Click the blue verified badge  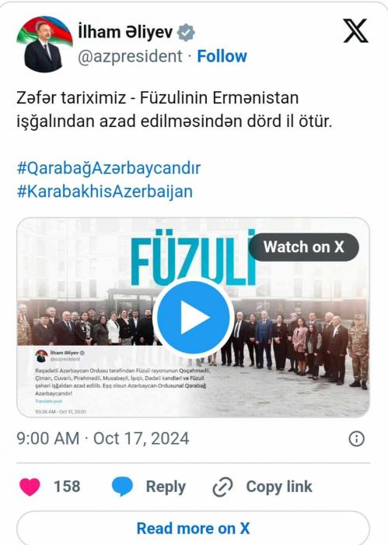click(x=186, y=33)
